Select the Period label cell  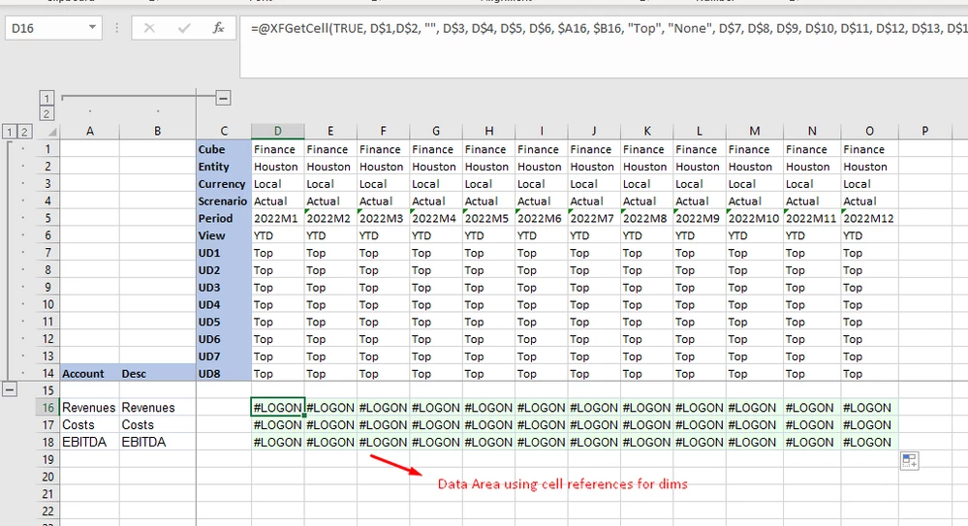coord(224,219)
